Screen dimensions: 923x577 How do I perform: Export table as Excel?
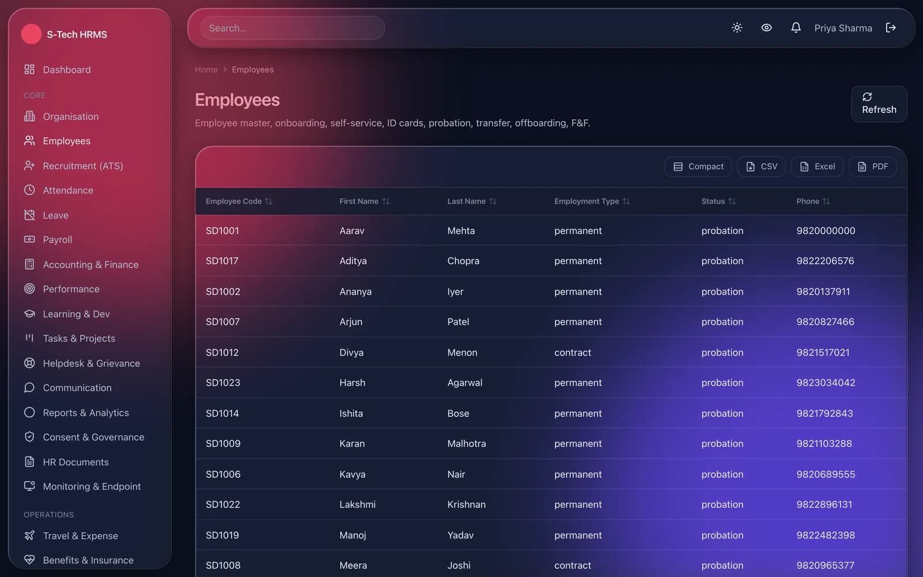click(817, 166)
